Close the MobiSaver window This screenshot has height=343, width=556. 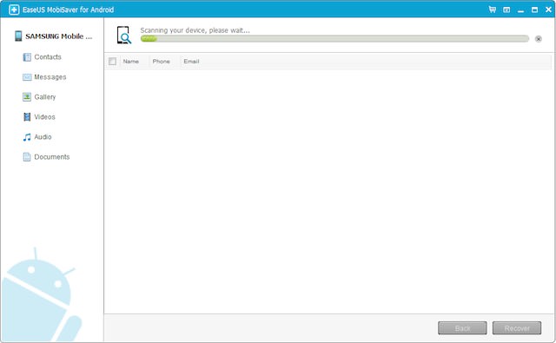coord(548,10)
